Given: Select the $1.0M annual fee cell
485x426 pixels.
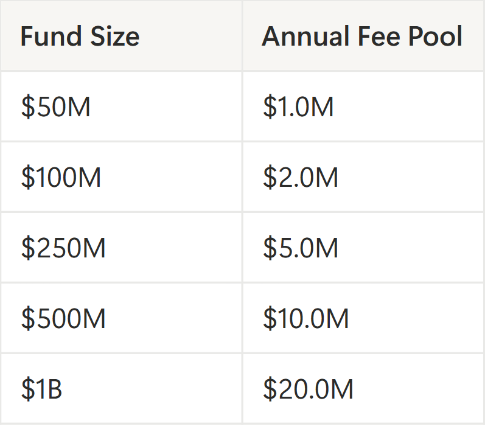Looking at the screenshot, I should pos(298,108).
